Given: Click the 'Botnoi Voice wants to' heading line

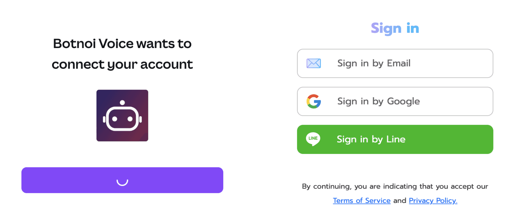Looking at the screenshot, I should pos(122,44).
